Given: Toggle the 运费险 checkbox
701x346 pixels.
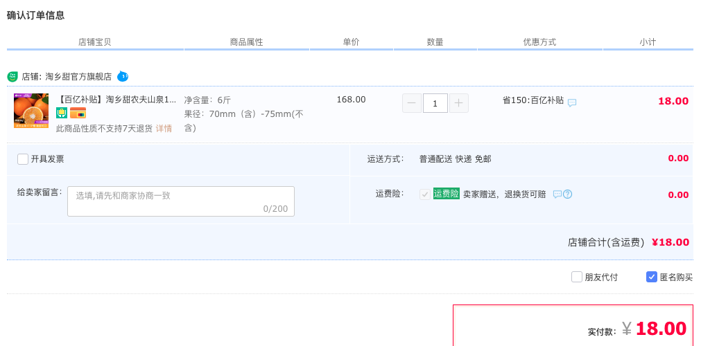Looking at the screenshot, I should [425, 194].
